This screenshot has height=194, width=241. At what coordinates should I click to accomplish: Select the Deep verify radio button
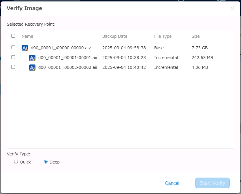46,162
